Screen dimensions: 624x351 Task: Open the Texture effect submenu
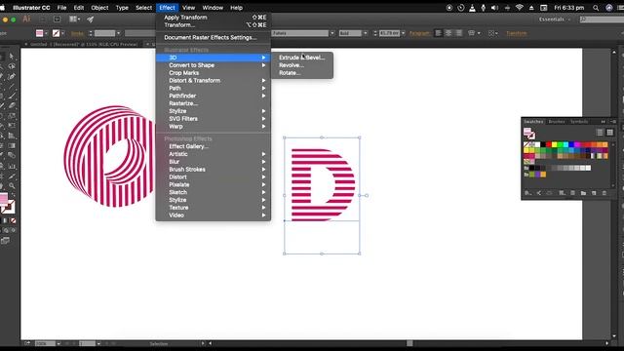214,208
